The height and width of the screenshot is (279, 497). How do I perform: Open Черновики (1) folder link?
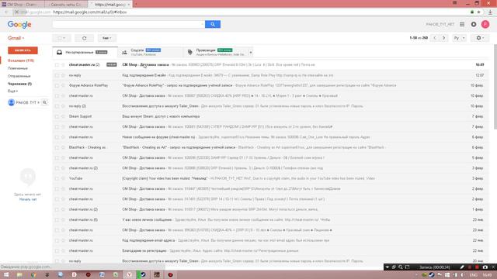point(19,84)
